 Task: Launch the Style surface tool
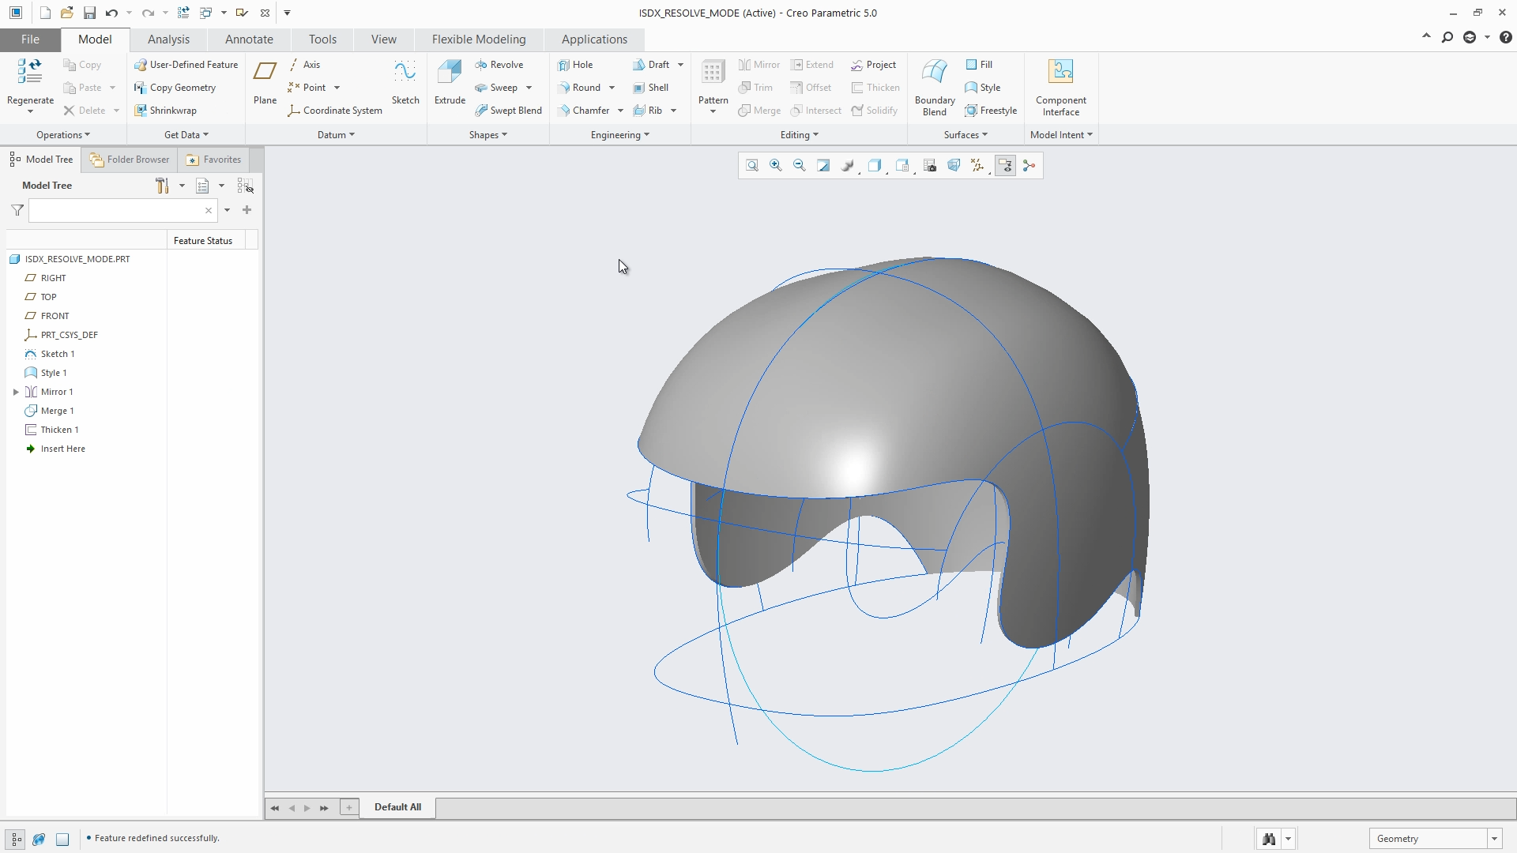click(983, 88)
